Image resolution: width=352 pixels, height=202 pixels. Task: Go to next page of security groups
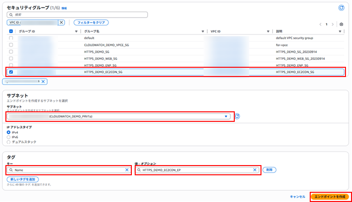(x=333, y=24)
